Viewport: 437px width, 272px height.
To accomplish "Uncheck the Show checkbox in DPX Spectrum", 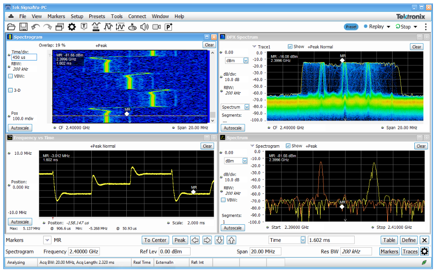I will (x=290, y=46).
